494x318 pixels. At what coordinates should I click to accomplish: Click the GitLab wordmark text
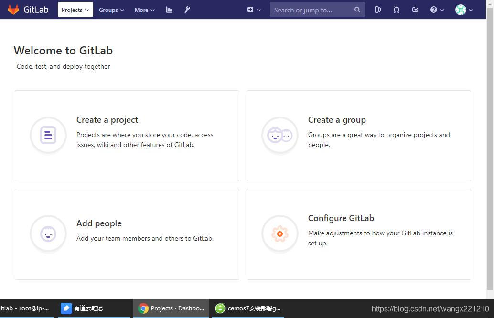pyautogui.click(x=36, y=10)
